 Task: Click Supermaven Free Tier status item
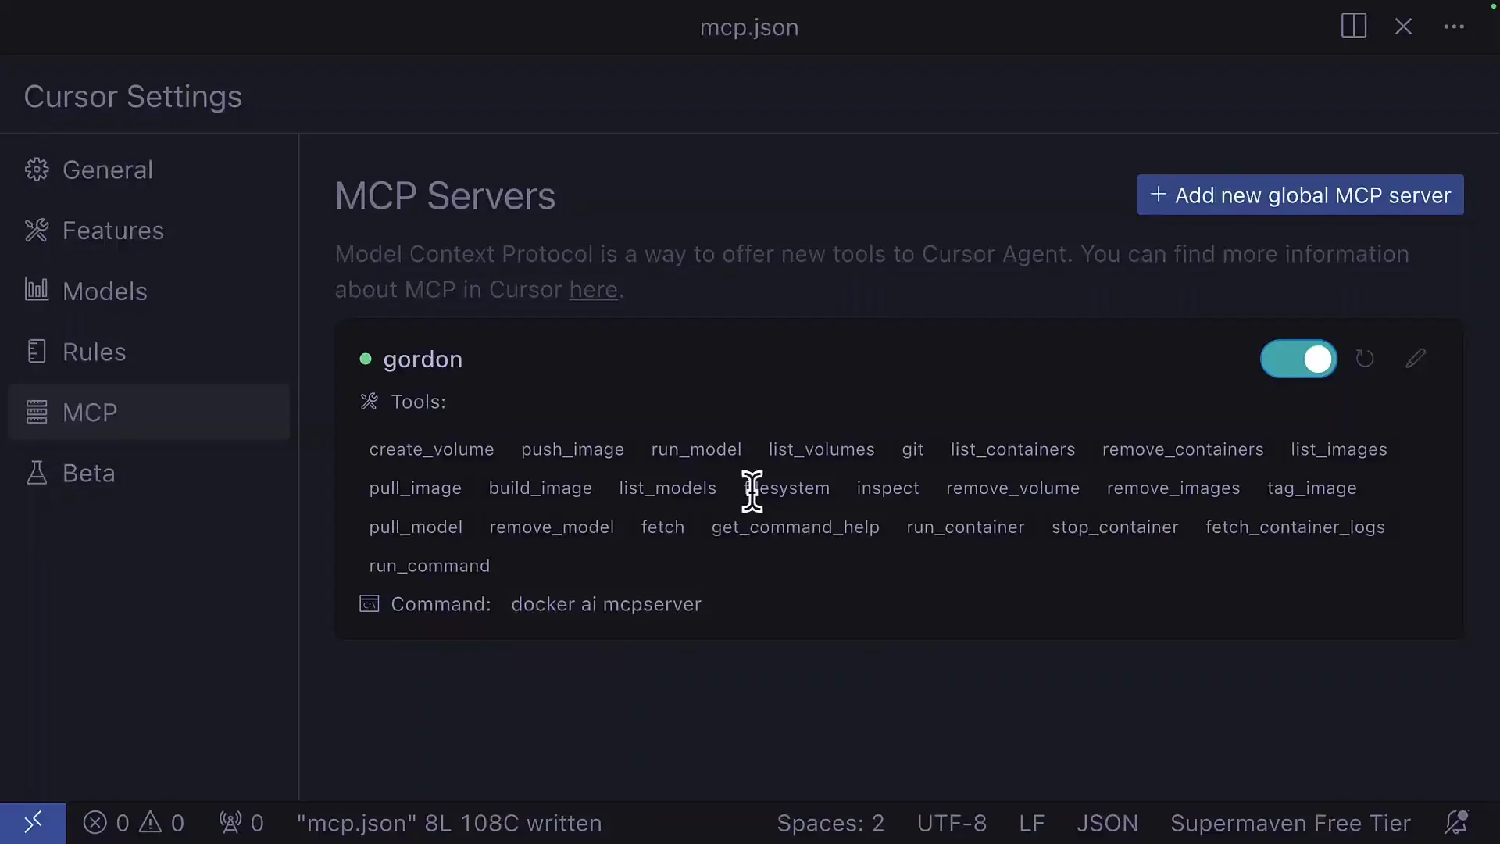(x=1291, y=823)
